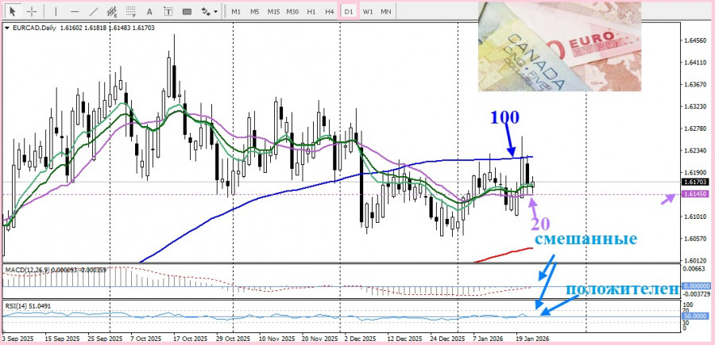Click the 10 Nov 2025 date label

point(276,339)
